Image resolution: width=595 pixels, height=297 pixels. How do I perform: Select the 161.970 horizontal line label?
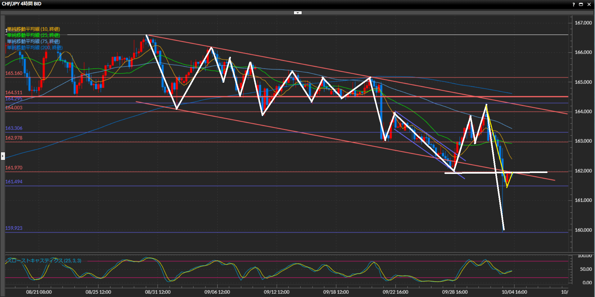tap(14, 168)
